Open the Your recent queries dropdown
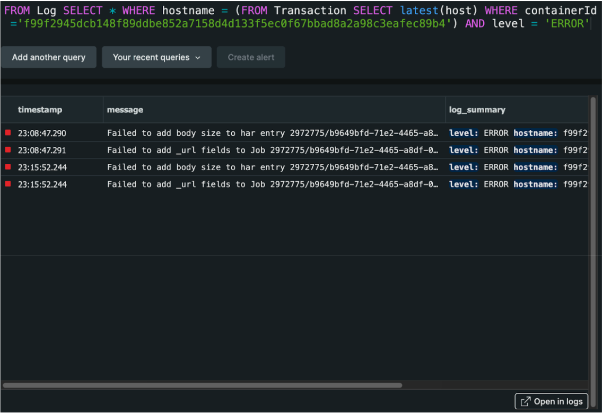Image resolution: width=603 pixels, height=413 pixels. point(156,57)
